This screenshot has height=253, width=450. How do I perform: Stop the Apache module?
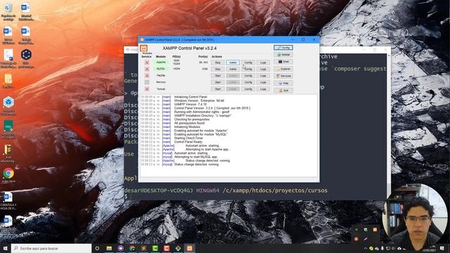pos(218,63)
